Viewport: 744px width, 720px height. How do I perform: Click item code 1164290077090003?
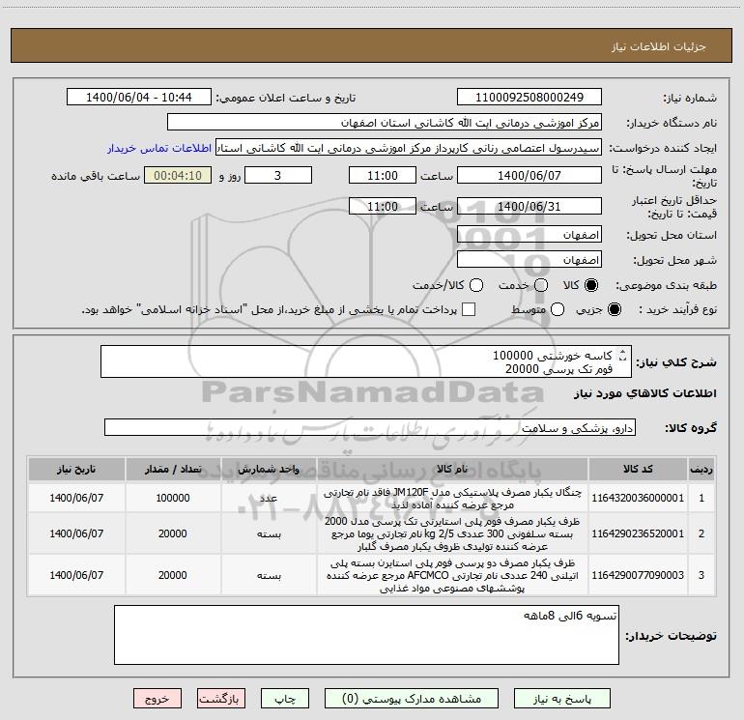(x=638, y=575)
